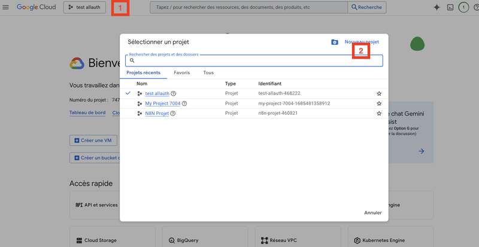Image resolution: width=479 pixels, height=247 pixels.
Task: Switch to Favoris tab
Action: [182, 73]
